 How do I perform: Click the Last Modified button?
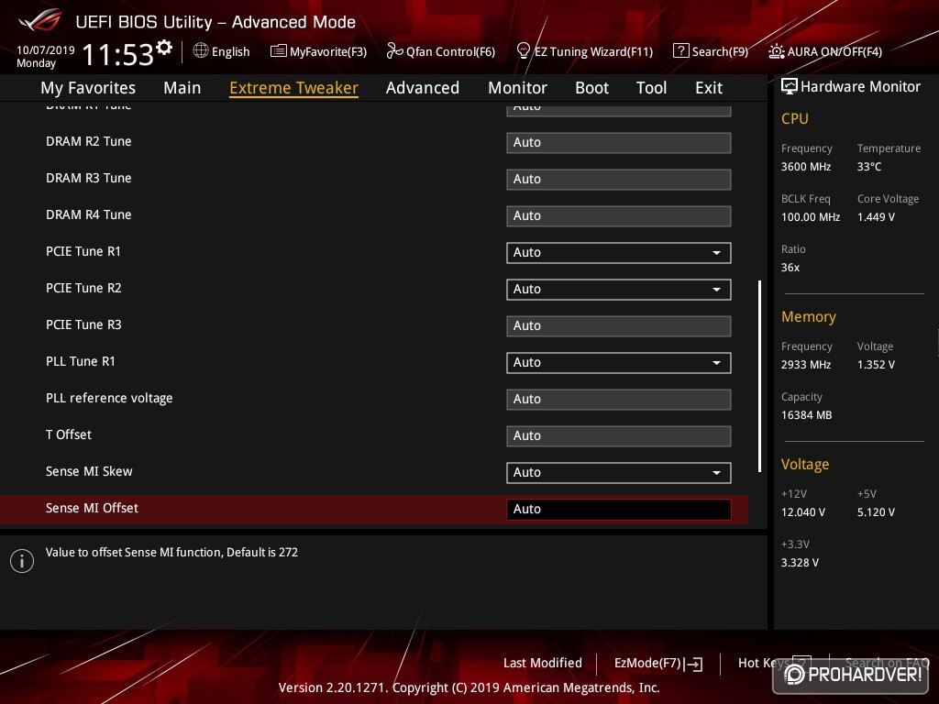click(543, 663)
